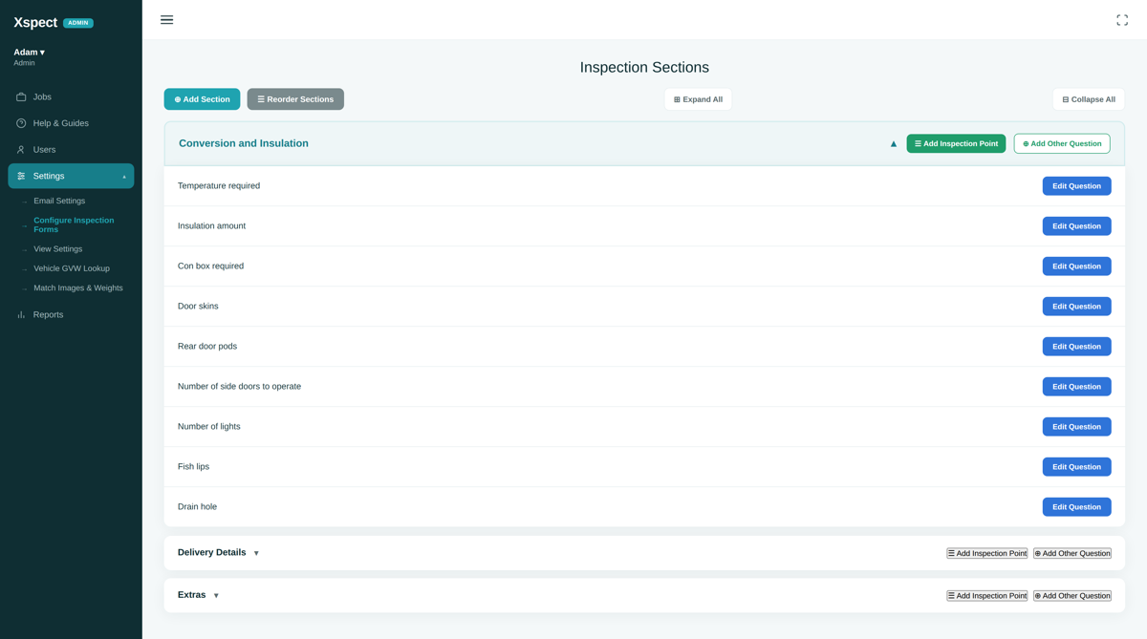Select Configure Inspection Forms
This screenshot has width=1147, height=639.
pos(74,224)
